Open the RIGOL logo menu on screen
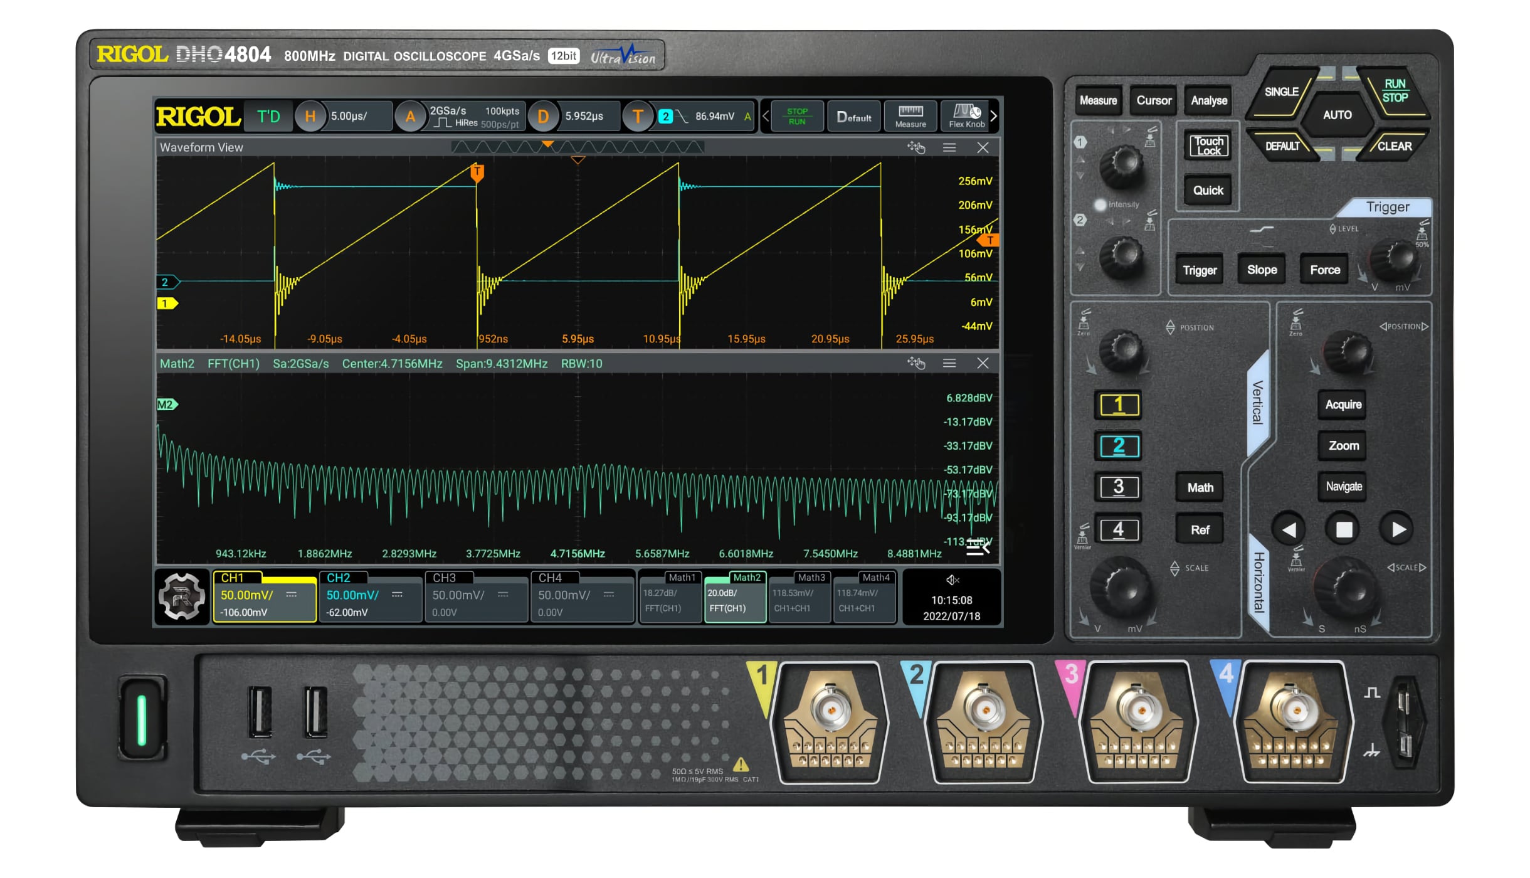The height and width of the screenshot is (878, 1530). (198, 117)
